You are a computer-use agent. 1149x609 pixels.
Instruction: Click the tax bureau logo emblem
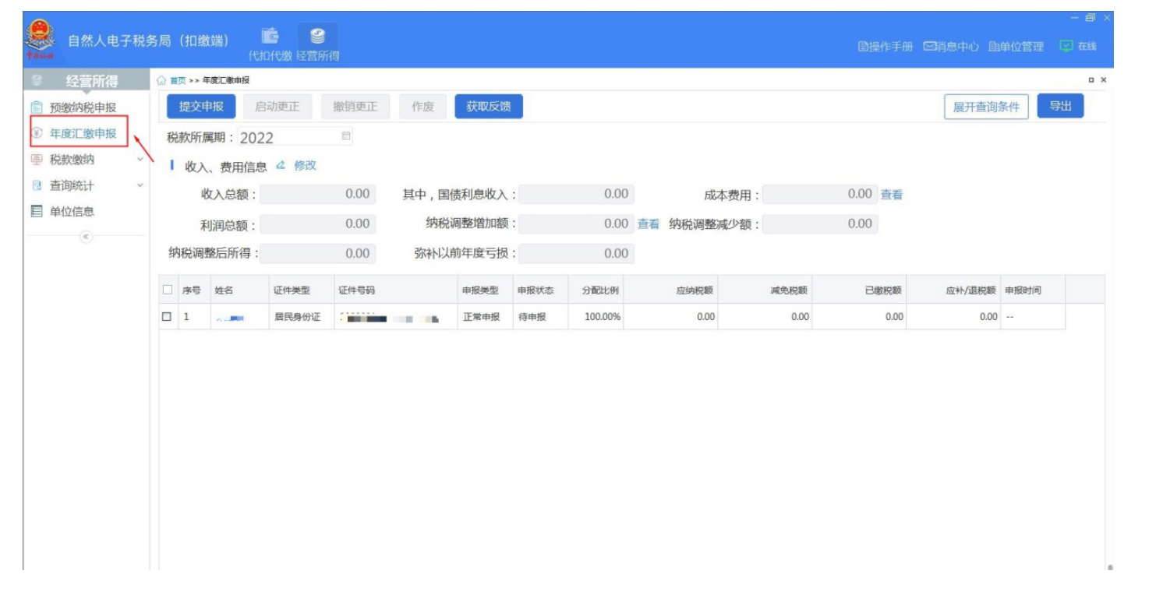tap(41, 39)
